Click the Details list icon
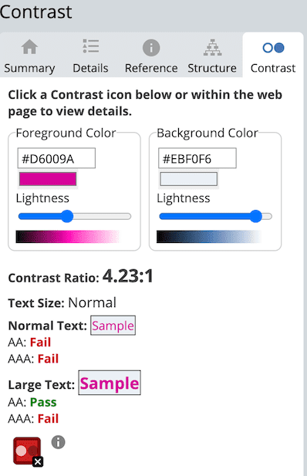The width and height of the screenshot is (307, 476). 90,46
